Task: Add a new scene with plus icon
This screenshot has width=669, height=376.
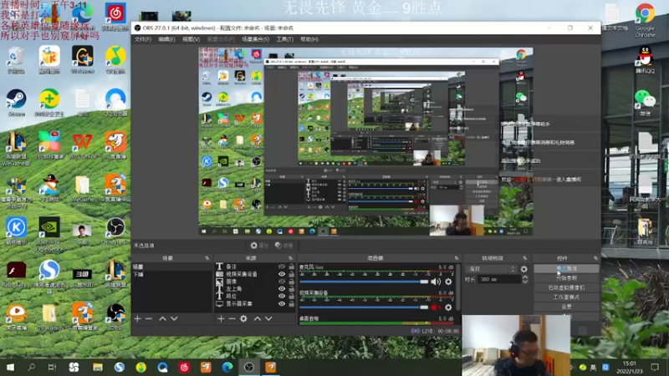Action: point(137,318)
